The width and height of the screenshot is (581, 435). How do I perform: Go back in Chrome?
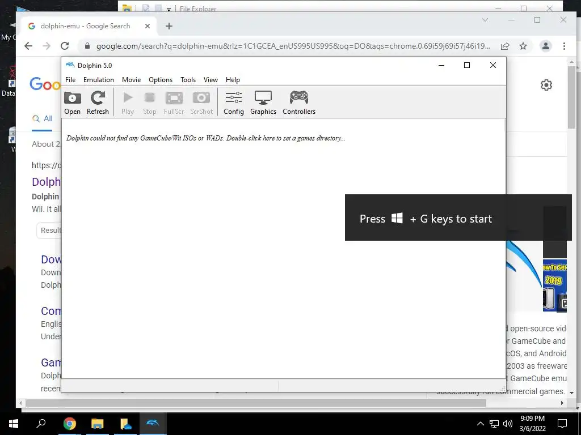click(28, 46)
